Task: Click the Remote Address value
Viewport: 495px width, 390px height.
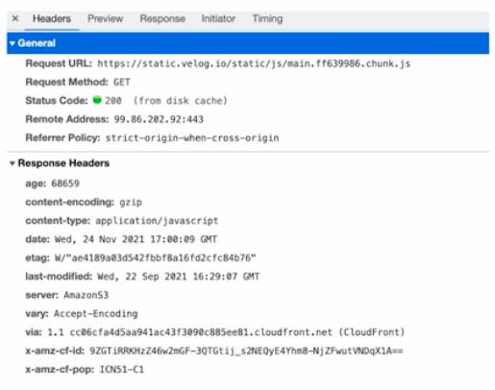Action: [159, 119]
